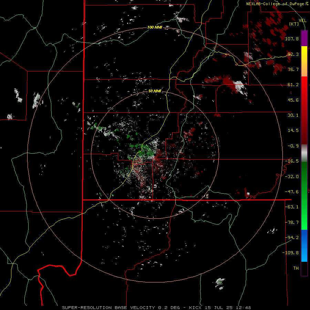Screen dimensions: 310x310
Task: Click the 30.1 velocity scale value
Action: (x=293, y=115)
